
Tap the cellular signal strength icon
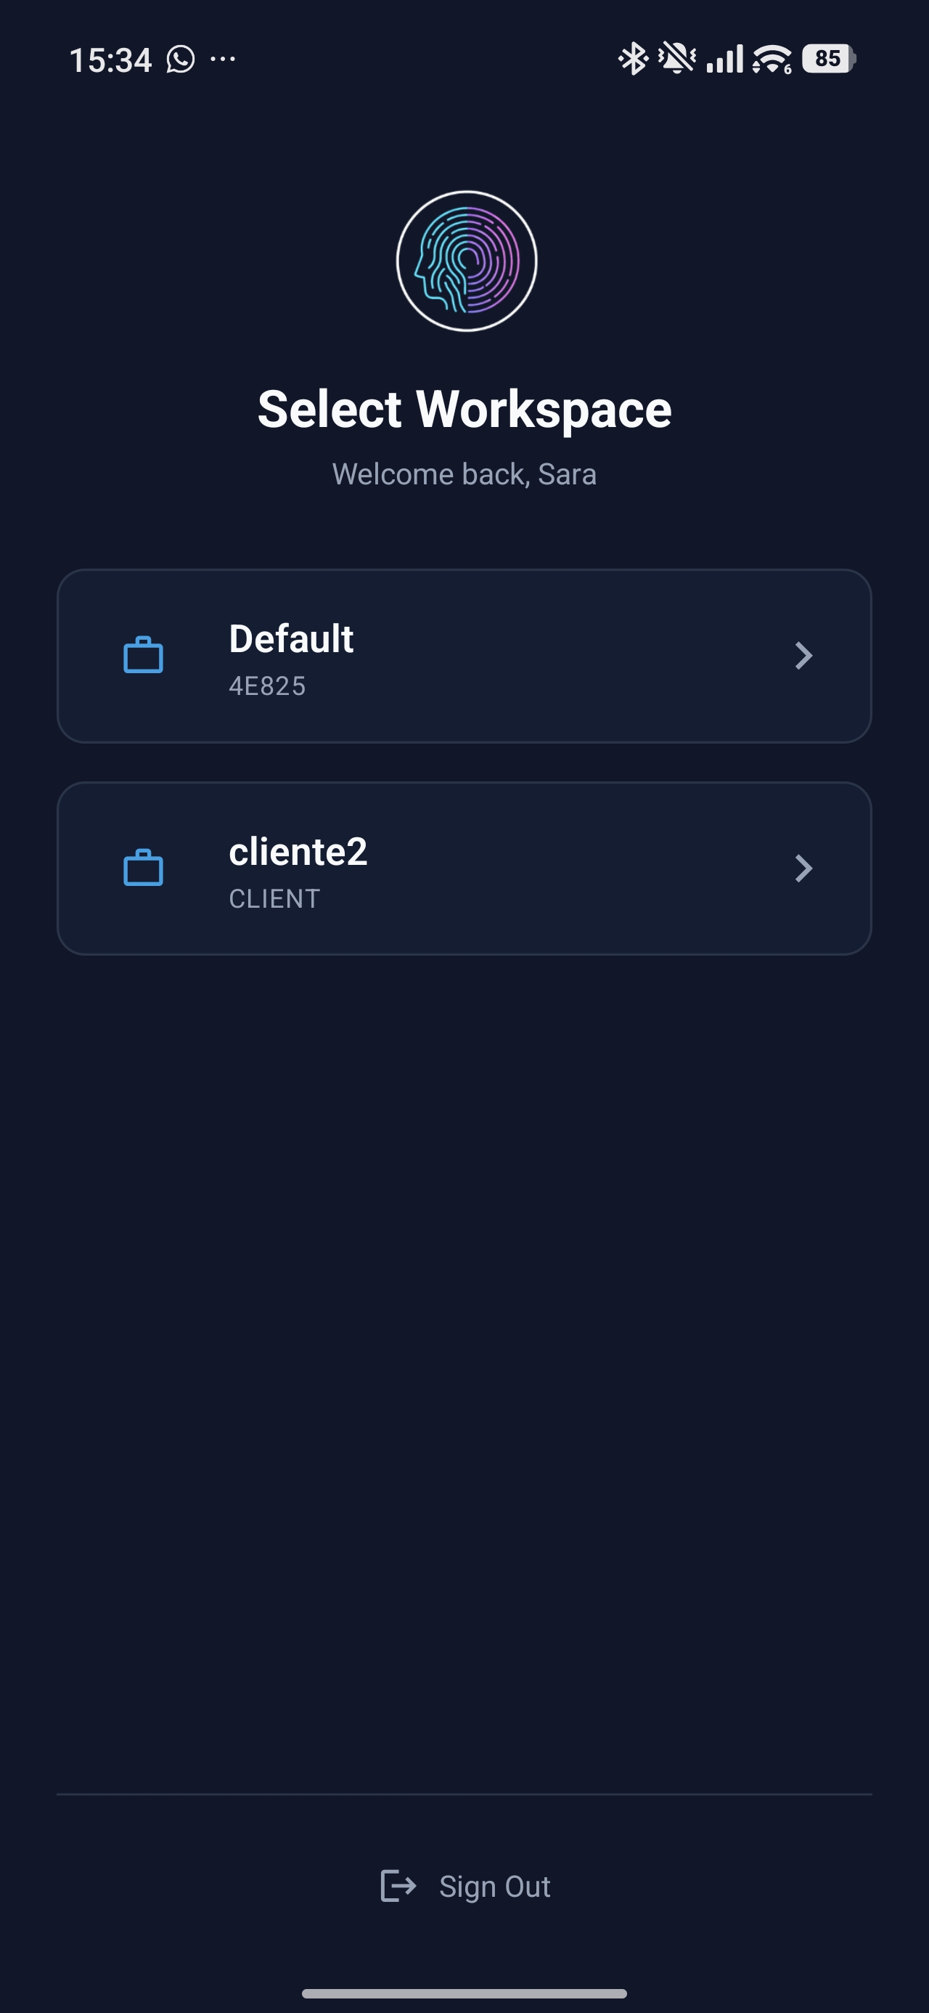[x=724, y=60]
